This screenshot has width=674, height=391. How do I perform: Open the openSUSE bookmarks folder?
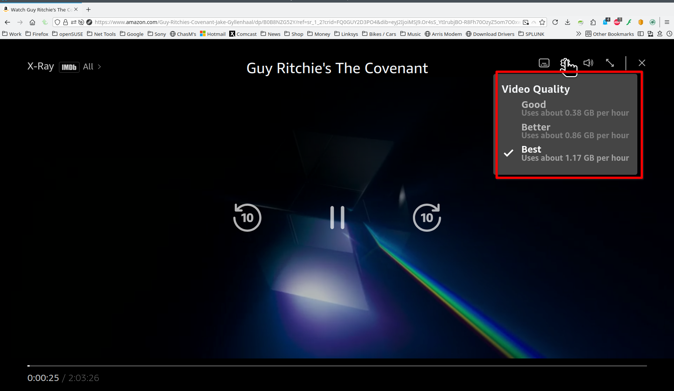[68, 34]
